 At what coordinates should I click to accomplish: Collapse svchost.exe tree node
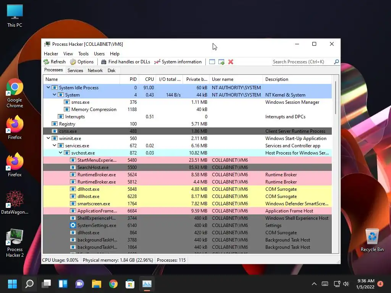(61, 153)
